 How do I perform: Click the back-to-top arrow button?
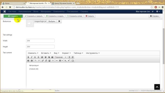click(157, 87)
